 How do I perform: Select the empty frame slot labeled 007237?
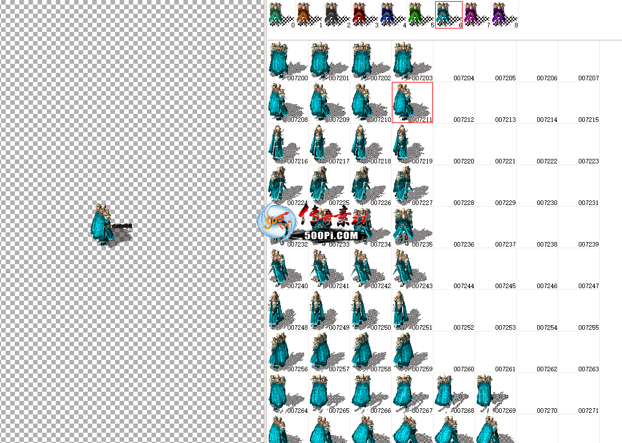[496, 228]
